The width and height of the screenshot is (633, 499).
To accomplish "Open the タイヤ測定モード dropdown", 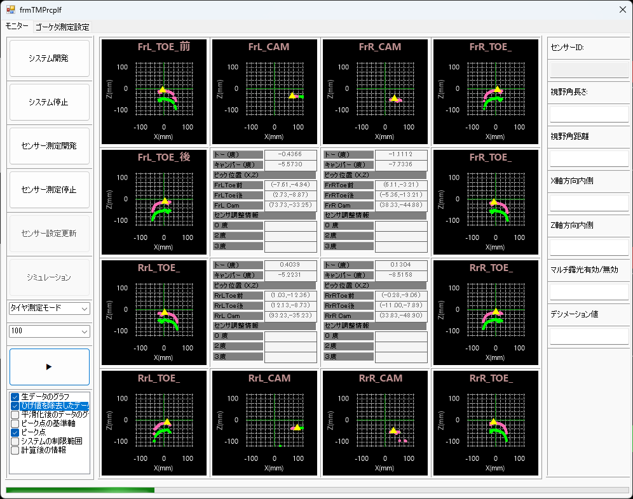I will click(x=49, y=308).
